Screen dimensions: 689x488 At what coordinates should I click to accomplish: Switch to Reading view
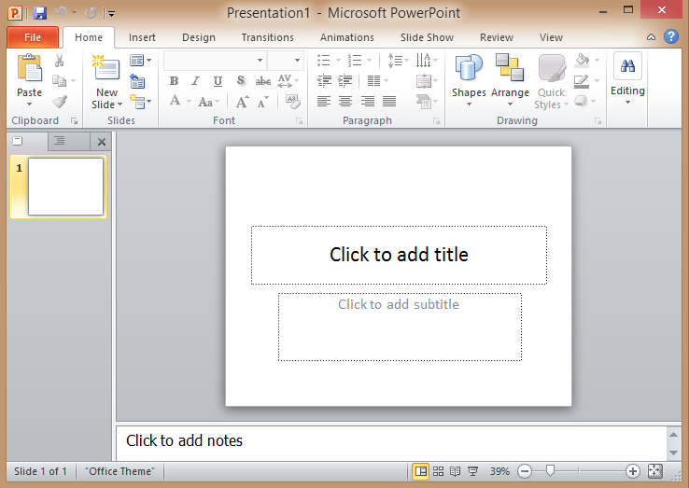(456, 471)
